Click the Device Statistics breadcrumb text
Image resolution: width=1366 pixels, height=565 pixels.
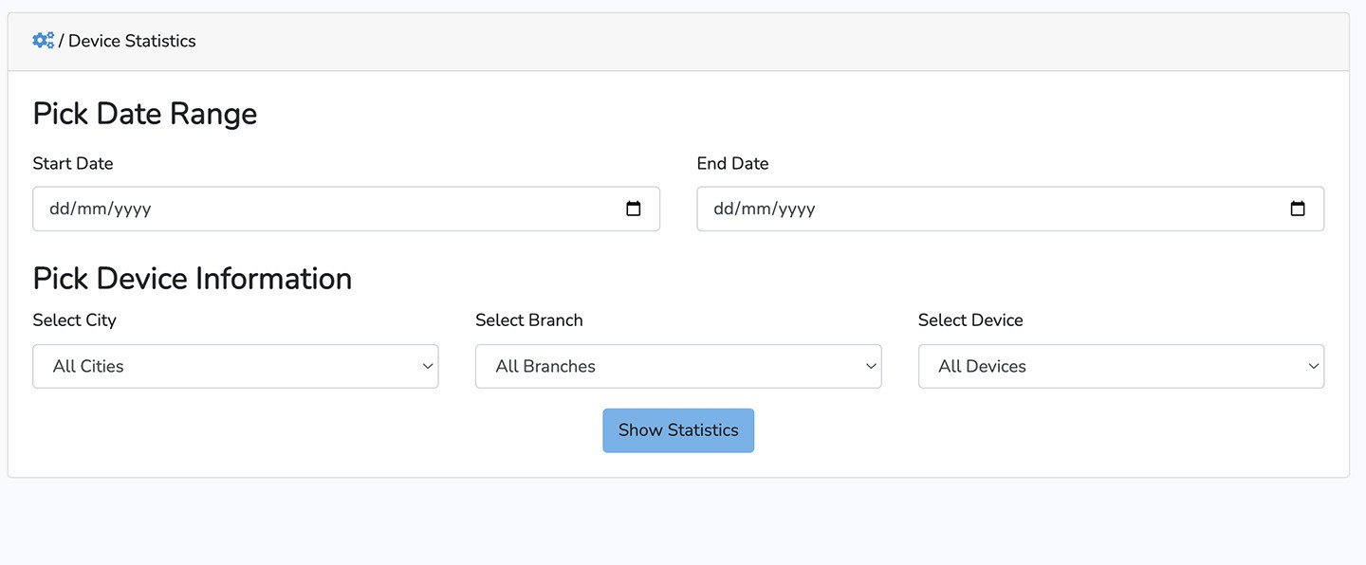coord(132,41)
